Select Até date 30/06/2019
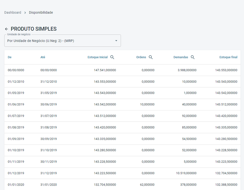Viewport: 244px width, 190px height. [x=49, y=104]
